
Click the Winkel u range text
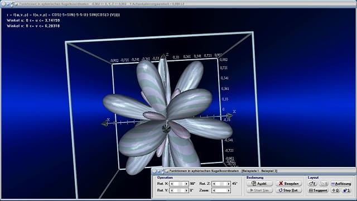coord(33,20)
